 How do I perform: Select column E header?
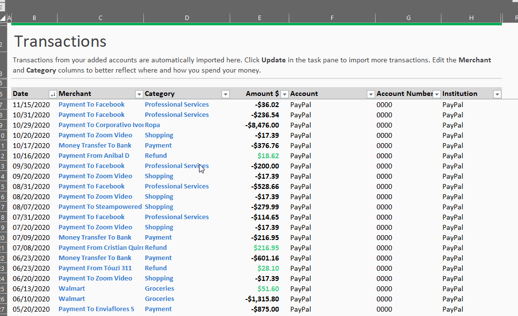[259, 18]
